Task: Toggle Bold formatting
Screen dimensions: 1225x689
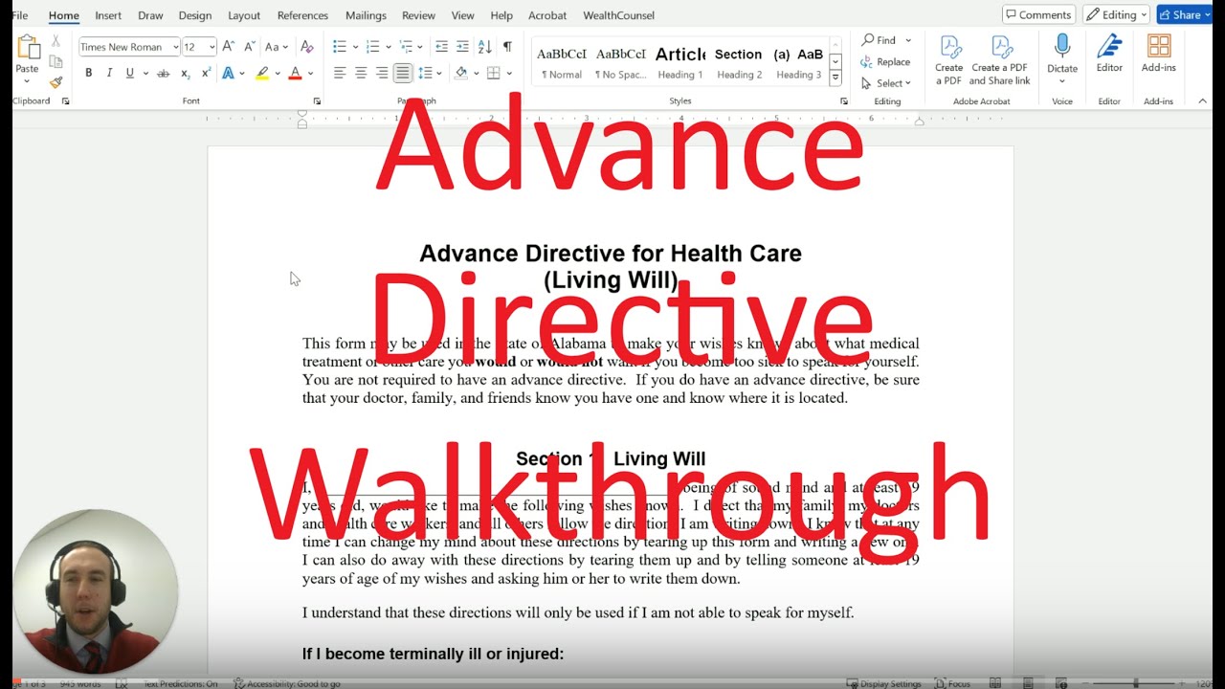Action: 89,73
